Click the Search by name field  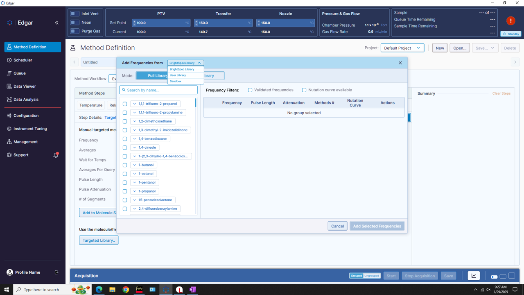[158, 90]
